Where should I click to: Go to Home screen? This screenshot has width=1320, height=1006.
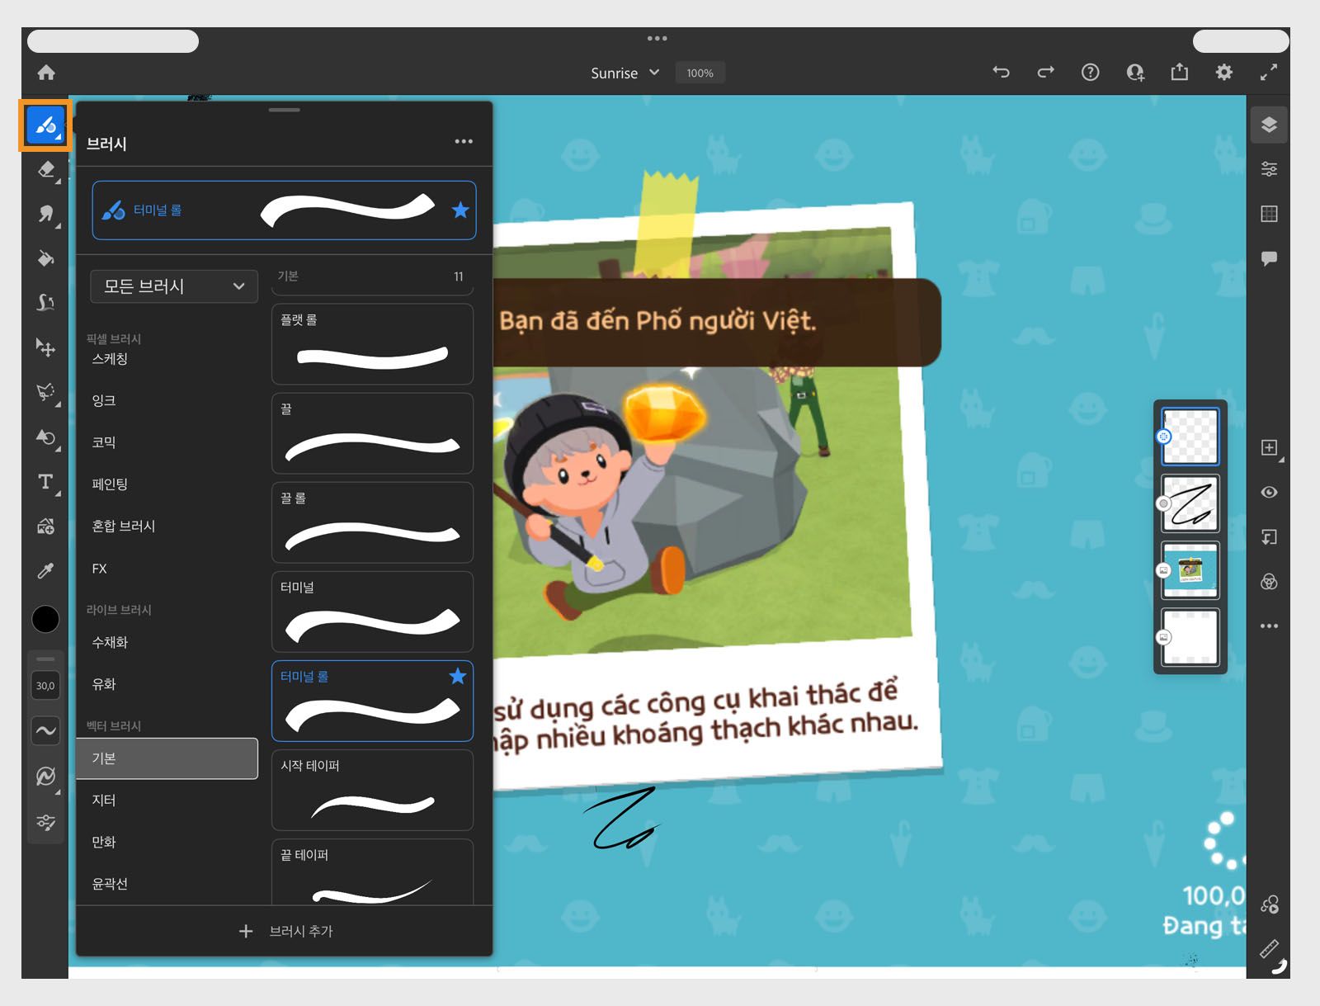coord(46,73)
